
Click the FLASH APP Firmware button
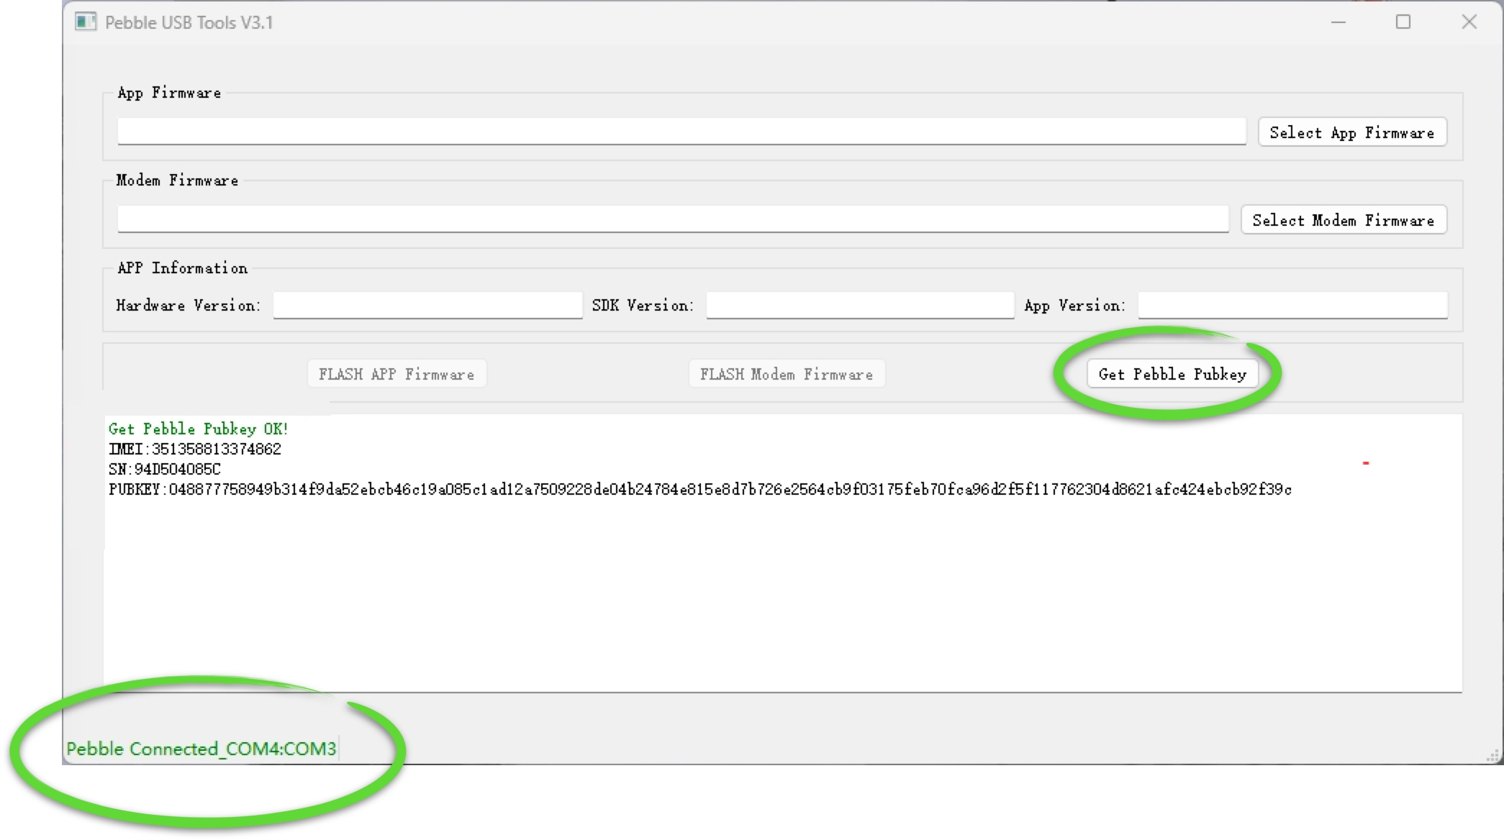397,374
